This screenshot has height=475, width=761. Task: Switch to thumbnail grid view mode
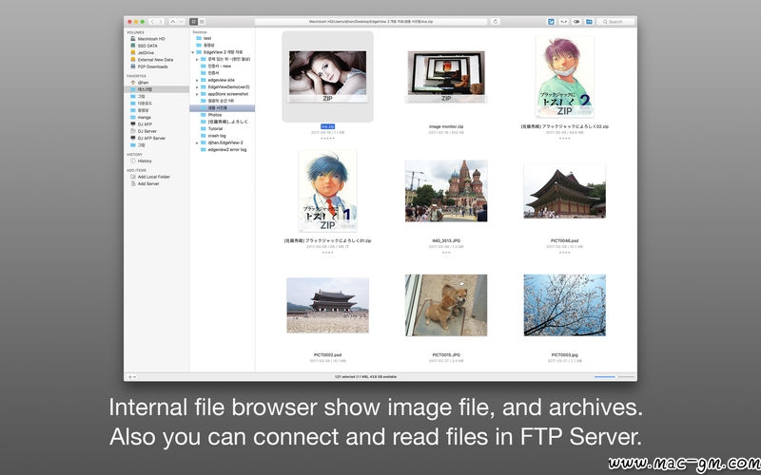click(194, 21)
